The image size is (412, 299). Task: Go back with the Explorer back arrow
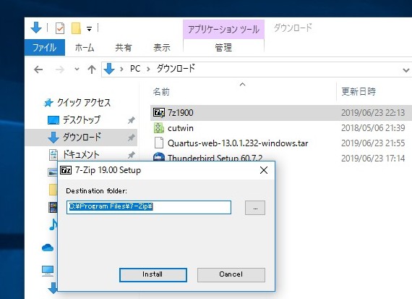click(38, 70)
